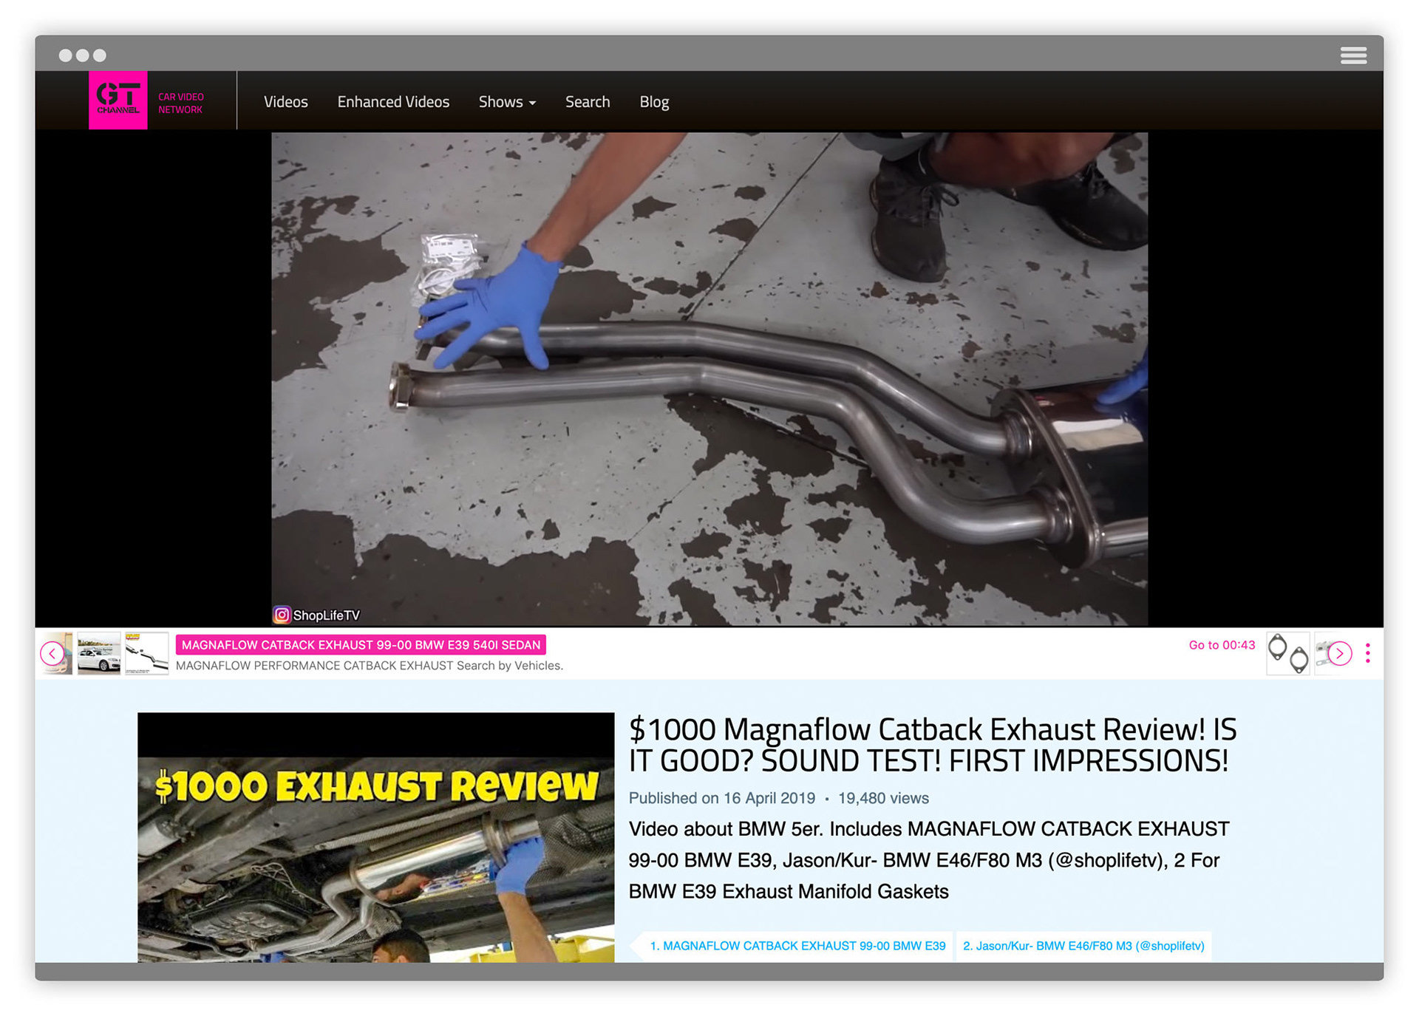1419x1016 pixels.
Task: Open the hamburger menu icon
Action: pos(1353,55)
